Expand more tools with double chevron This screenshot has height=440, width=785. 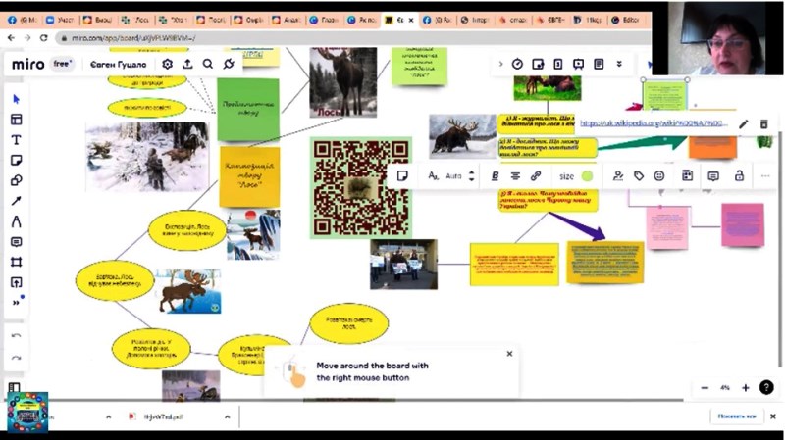point(16,303)
